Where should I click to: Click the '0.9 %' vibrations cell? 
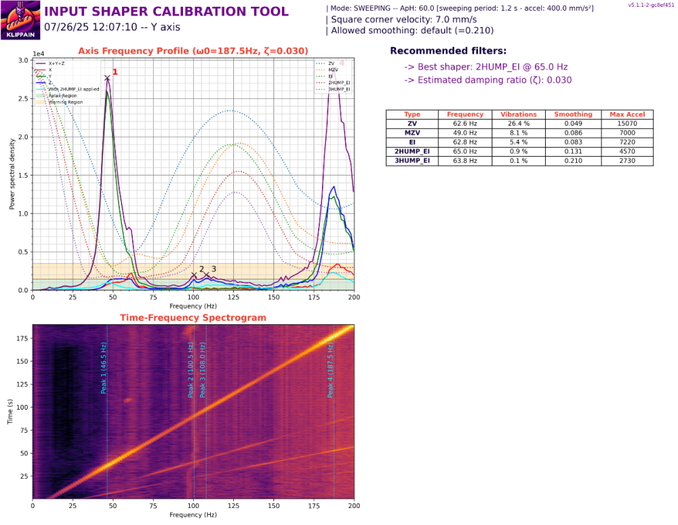point(519,151)
